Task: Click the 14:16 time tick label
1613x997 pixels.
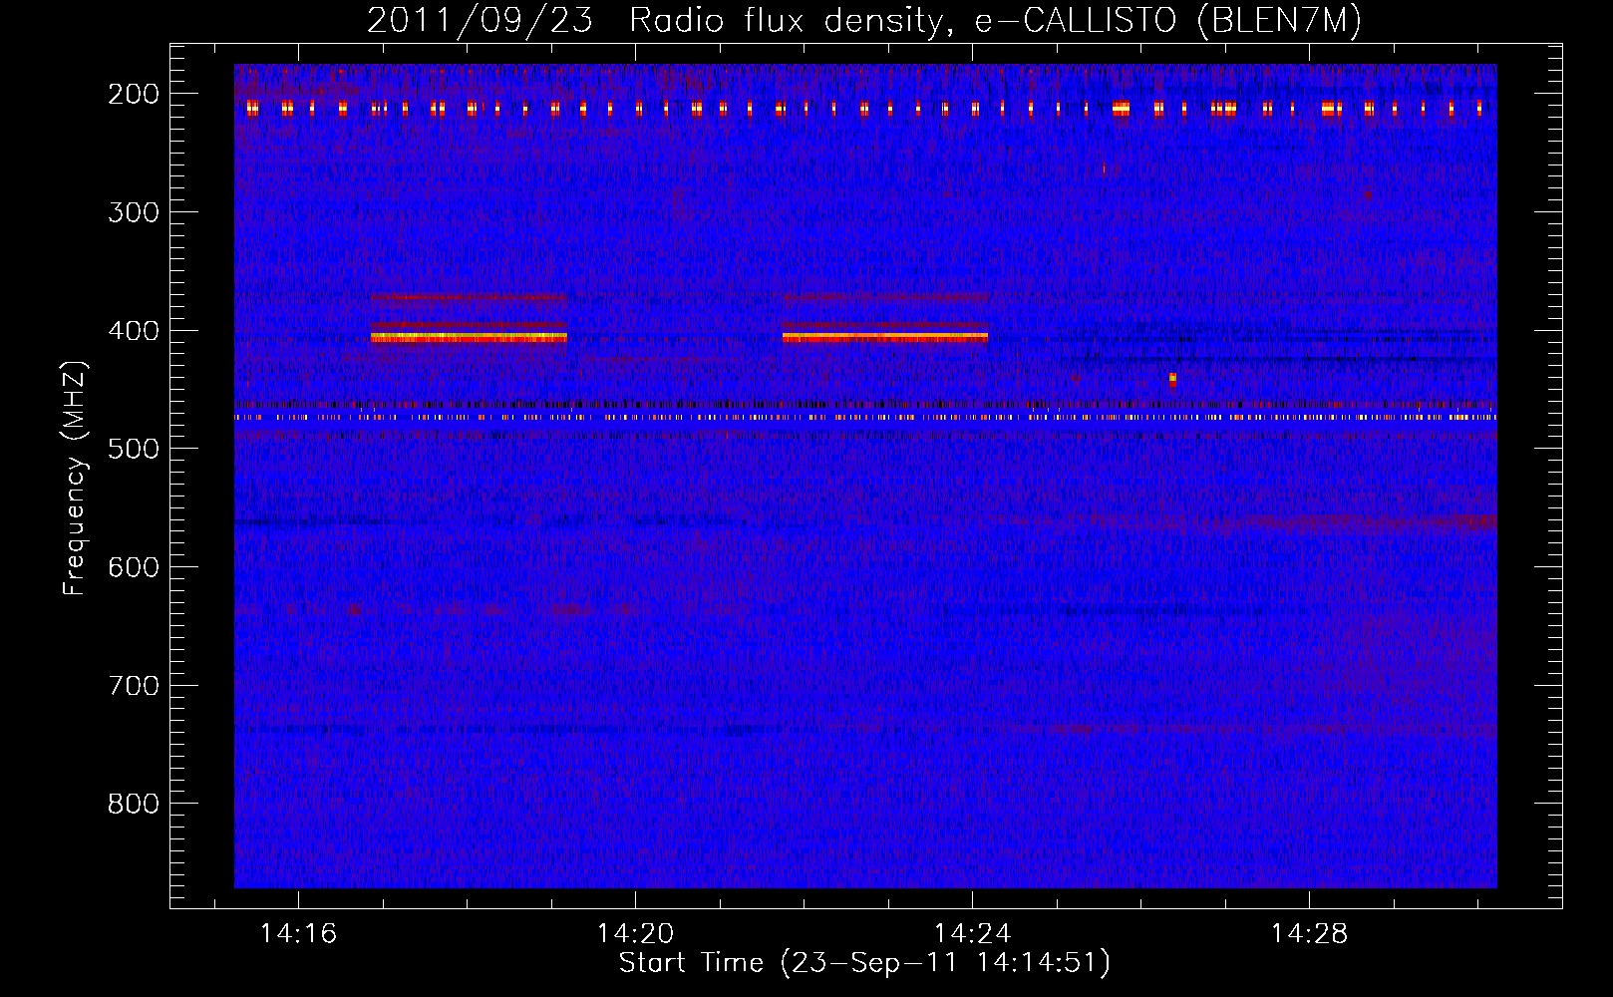Action: point(299,934)
